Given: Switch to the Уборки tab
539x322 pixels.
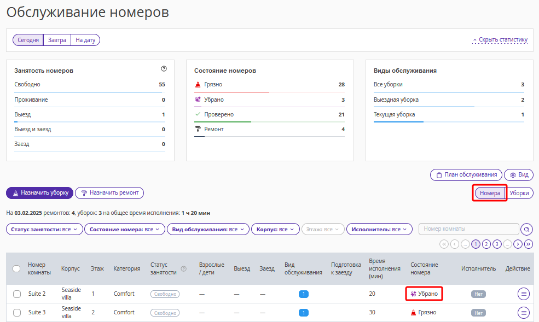Looking at the screenshot, I should coord(519,193).
